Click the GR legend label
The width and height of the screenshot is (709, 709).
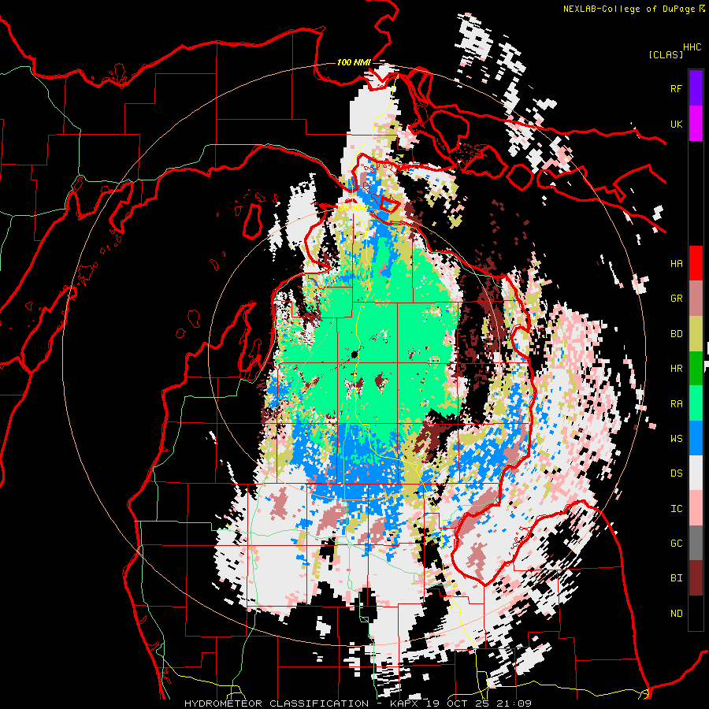[x=677, y=299]
